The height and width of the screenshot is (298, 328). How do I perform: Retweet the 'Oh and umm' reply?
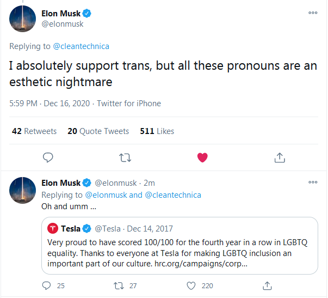tap(118, 285)
